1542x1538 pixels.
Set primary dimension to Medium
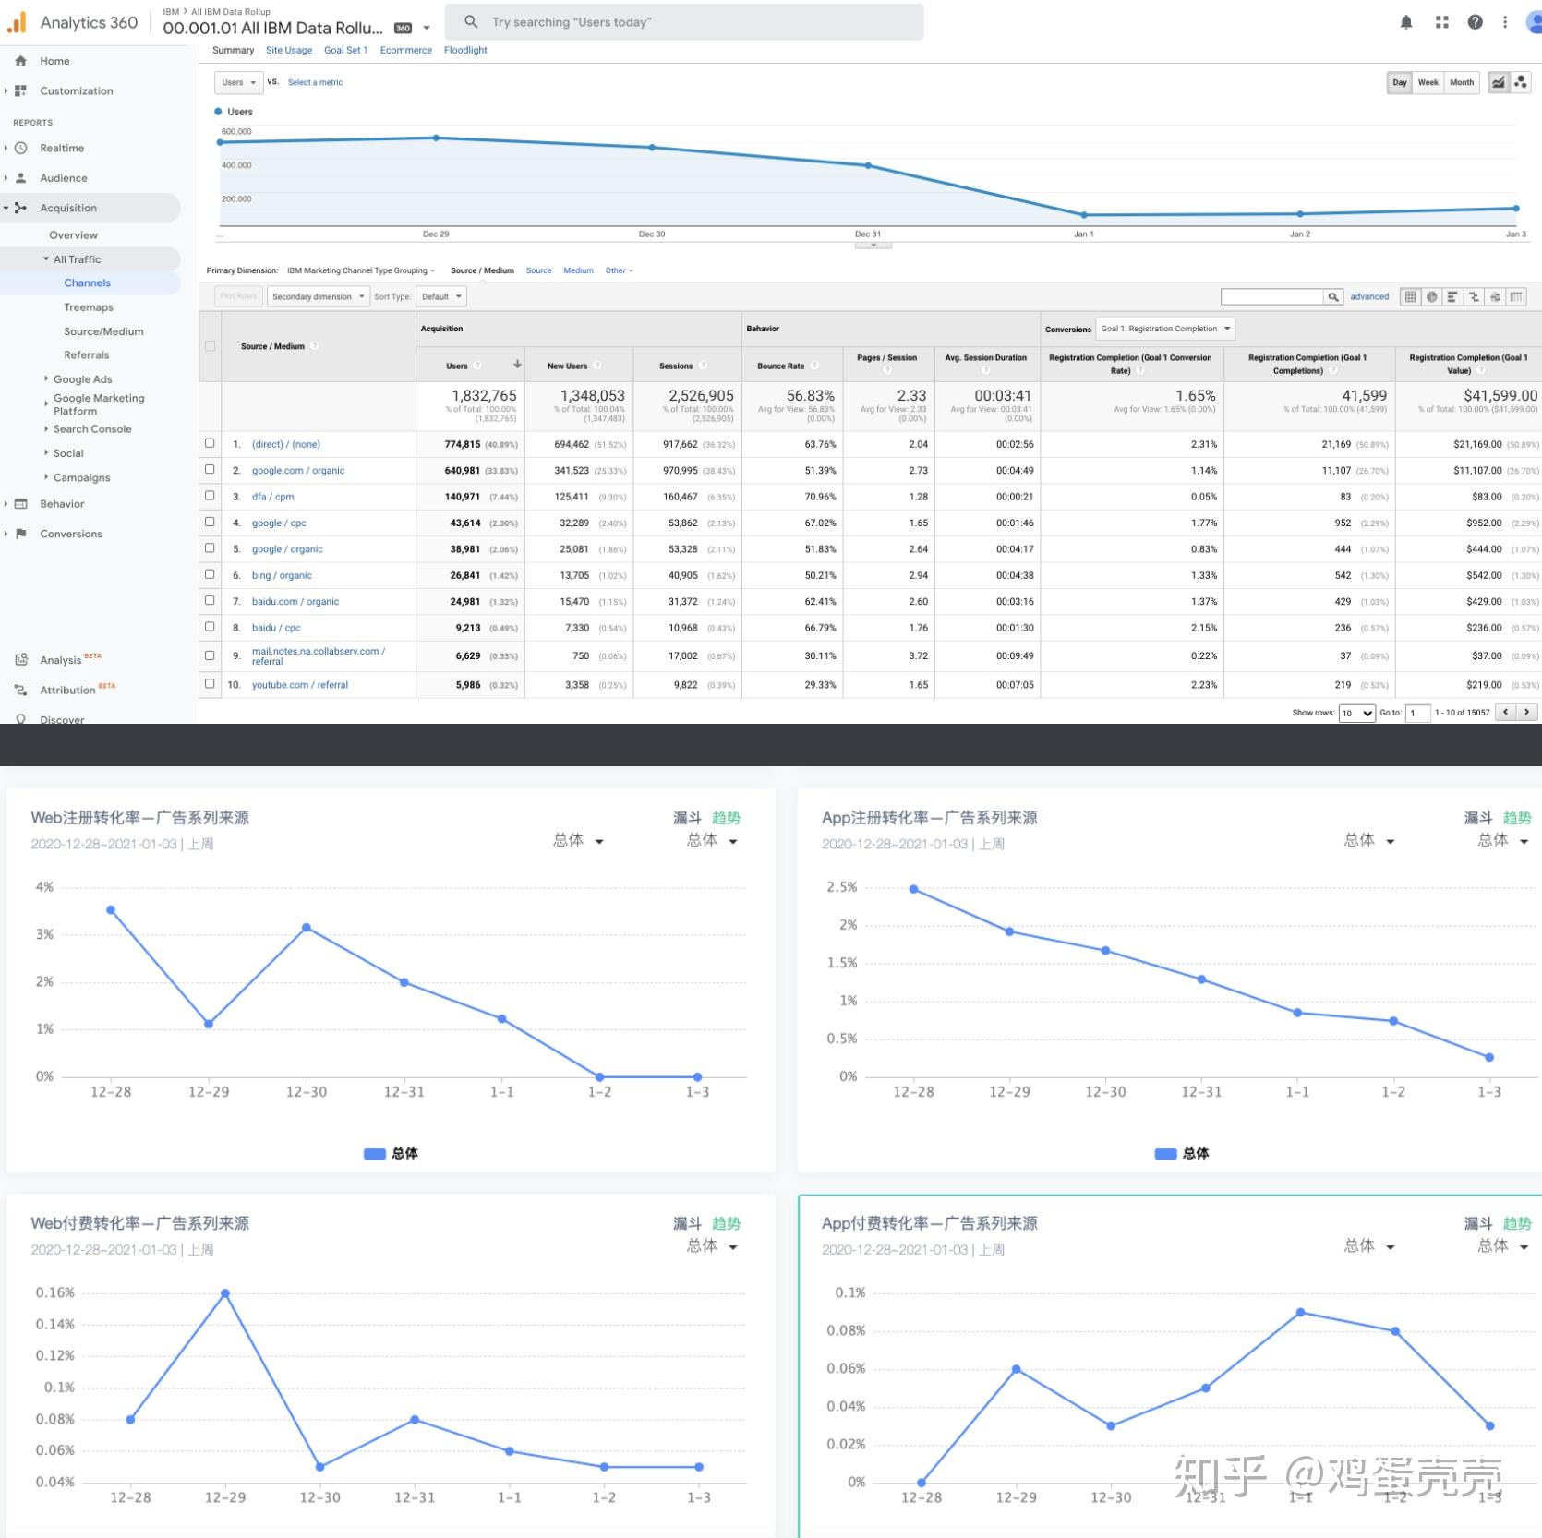[578, 270]
